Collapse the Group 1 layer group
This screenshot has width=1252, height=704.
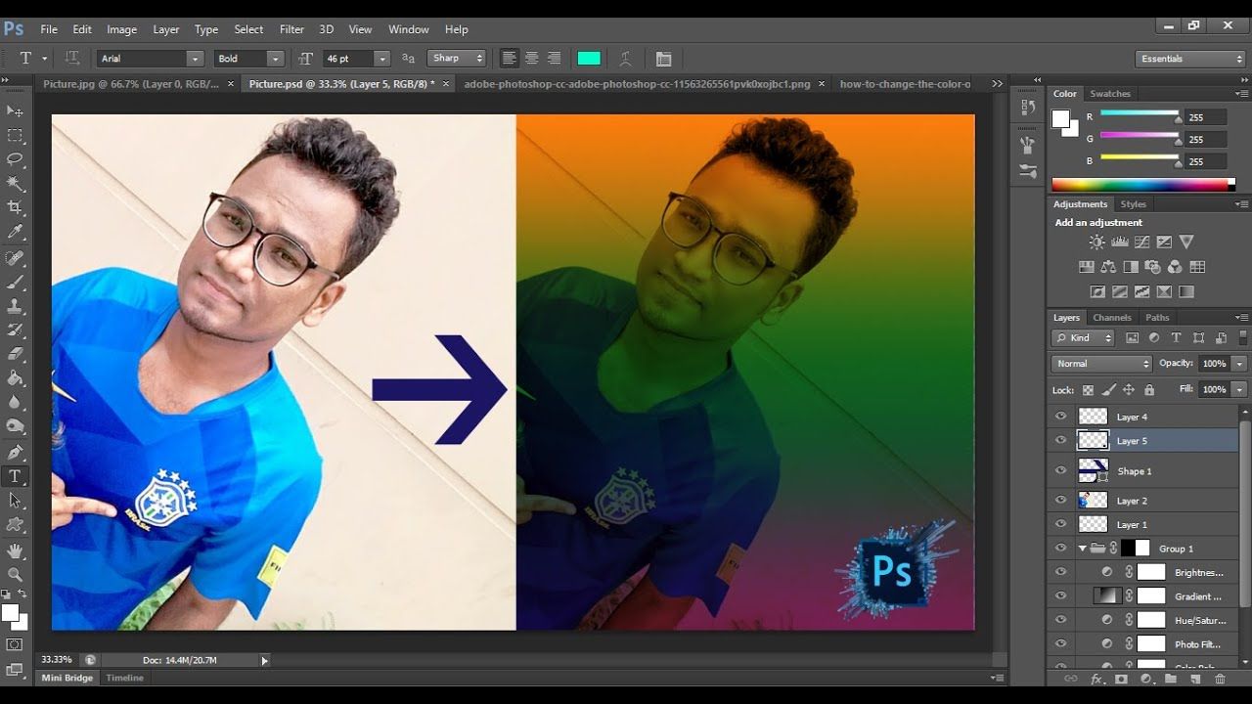point(1082,549)
